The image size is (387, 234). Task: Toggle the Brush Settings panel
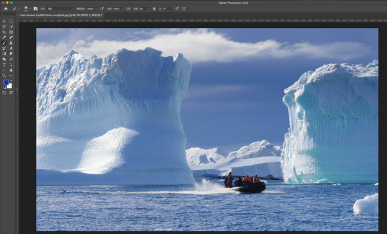tap(35, 8)
